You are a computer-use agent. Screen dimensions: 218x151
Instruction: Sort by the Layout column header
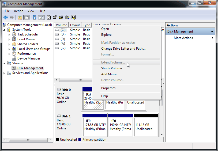click(x=75, y=25)
